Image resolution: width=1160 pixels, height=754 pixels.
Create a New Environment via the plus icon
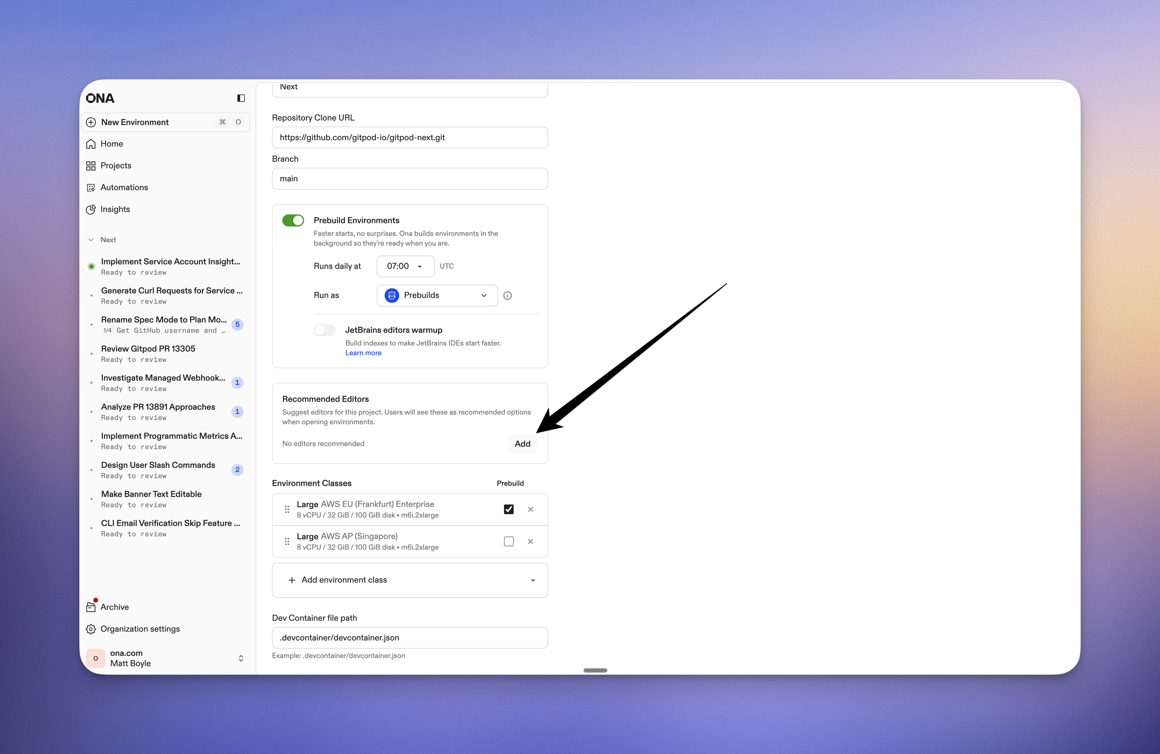[91, 122]
